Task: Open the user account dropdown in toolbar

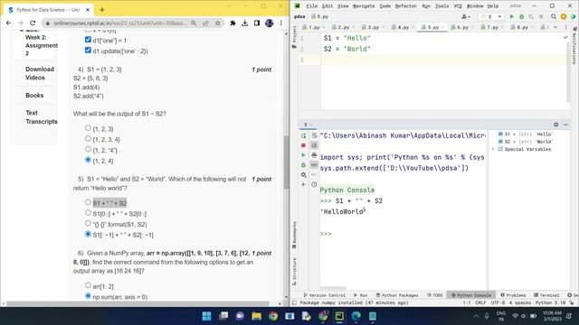Action: [x=466, y=16]
